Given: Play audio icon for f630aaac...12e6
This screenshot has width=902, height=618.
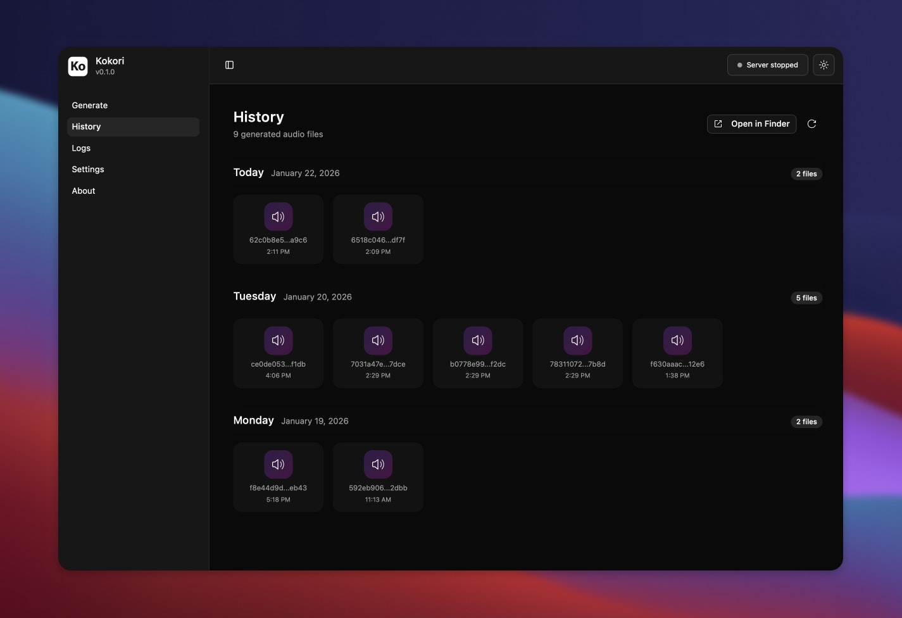Looking at the screenshot, I should pyautogui.click(x=677, y=341).
